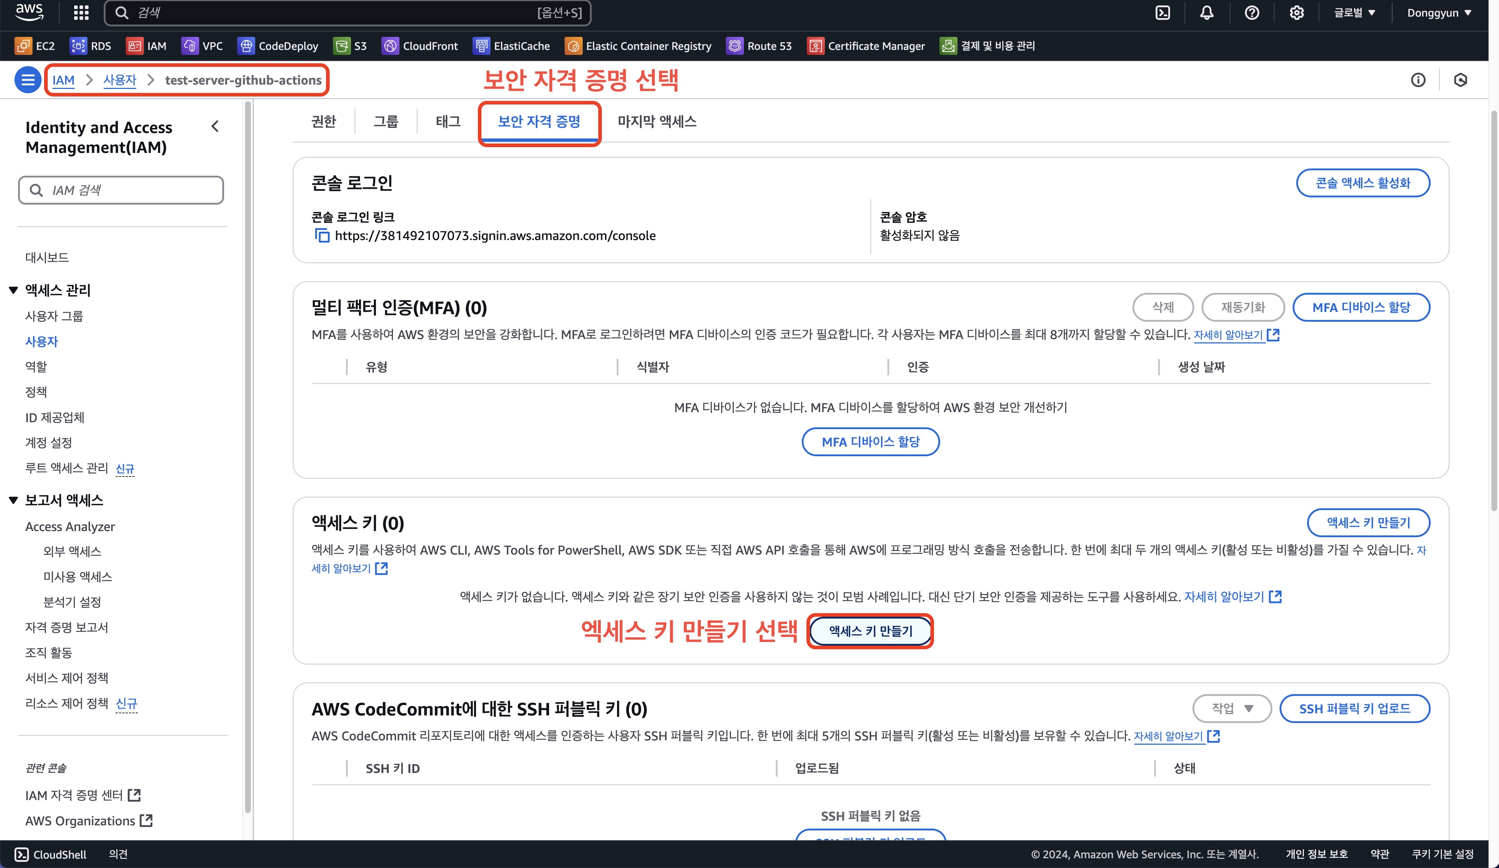1499x868 pixels.
Task: Click the notifications bell icon
Action: [1206, 13]
